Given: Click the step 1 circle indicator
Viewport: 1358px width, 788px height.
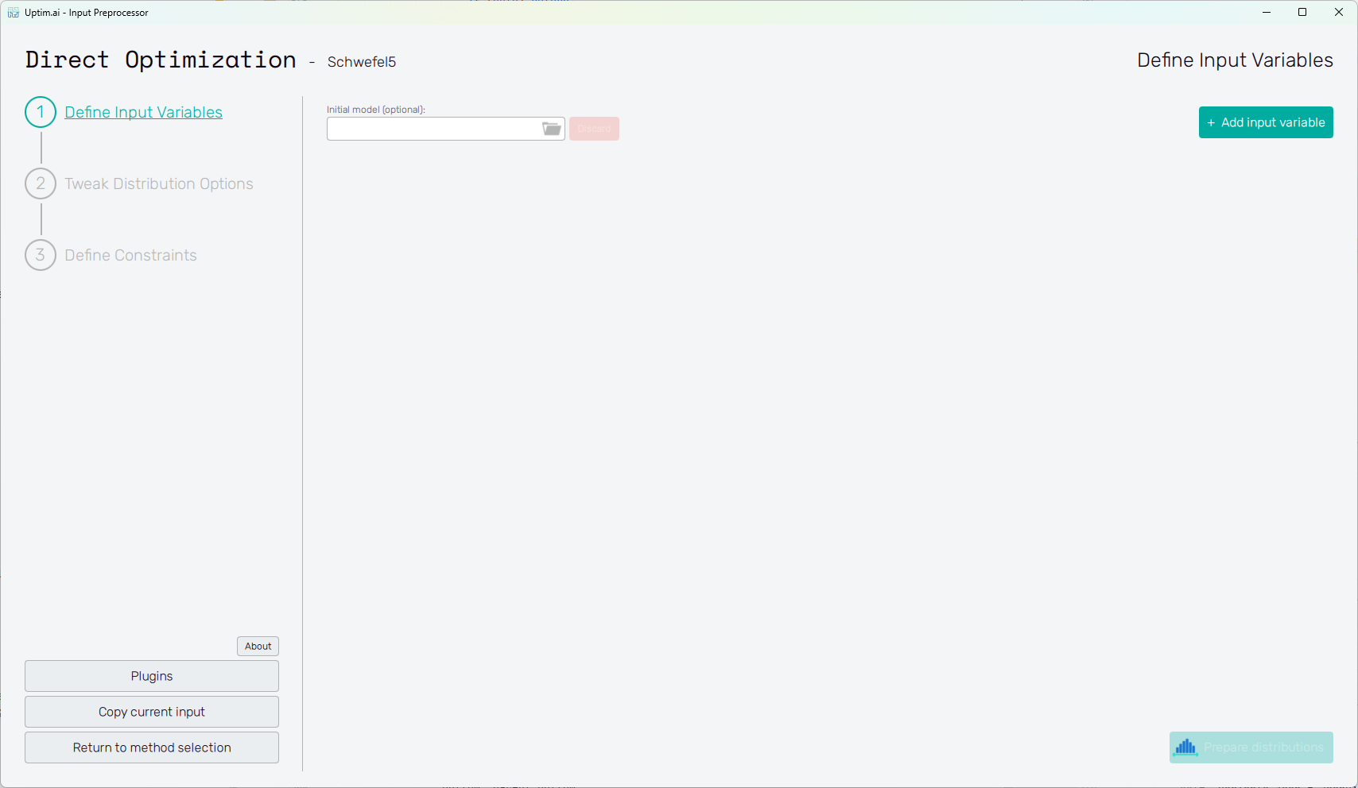Looking at the screenshot, I should click(x=41, y=112).
